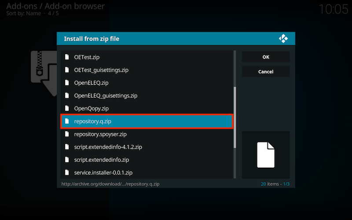Click the file icon beside OpenELEQ.zip
The height and width of the screenshot is (220, 352).
point(67,83)
